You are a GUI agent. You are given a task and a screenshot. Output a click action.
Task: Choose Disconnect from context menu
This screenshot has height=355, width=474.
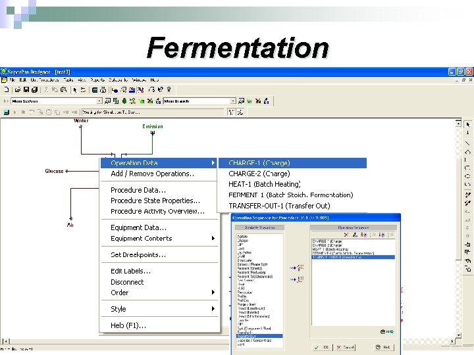pos(127,282)
